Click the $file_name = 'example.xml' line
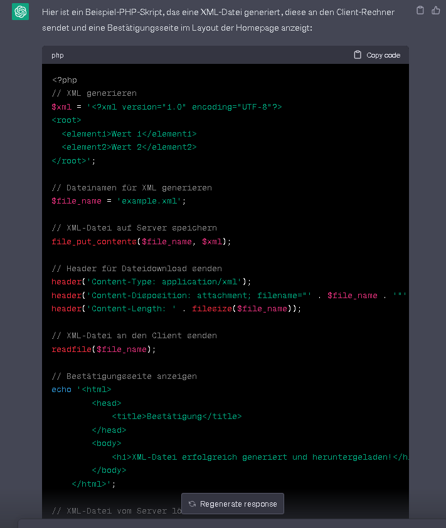The height and width of the screenshot is (528, 446). (x=119, y=201)
